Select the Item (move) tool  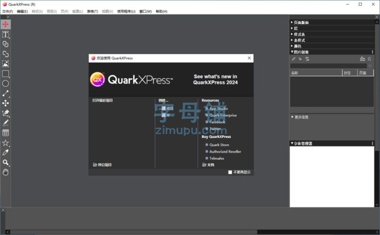click(x=5, y=25)
